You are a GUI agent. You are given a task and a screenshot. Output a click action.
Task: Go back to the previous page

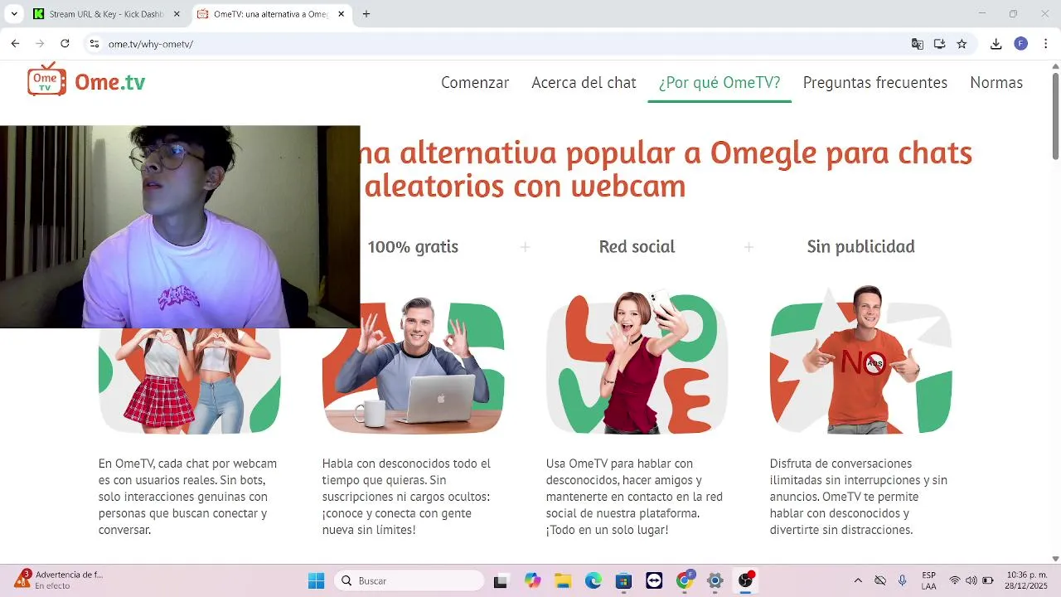[15, 44]
